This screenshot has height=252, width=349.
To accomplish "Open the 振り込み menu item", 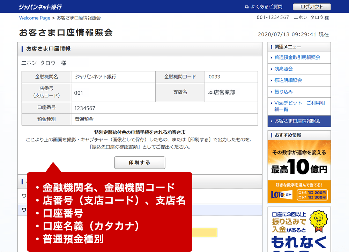I will click(283, 92).
